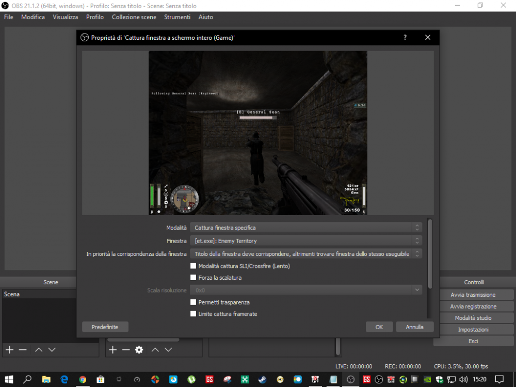
Task: Open Impostazioni settings button
Action: click(x=473, y=329)
